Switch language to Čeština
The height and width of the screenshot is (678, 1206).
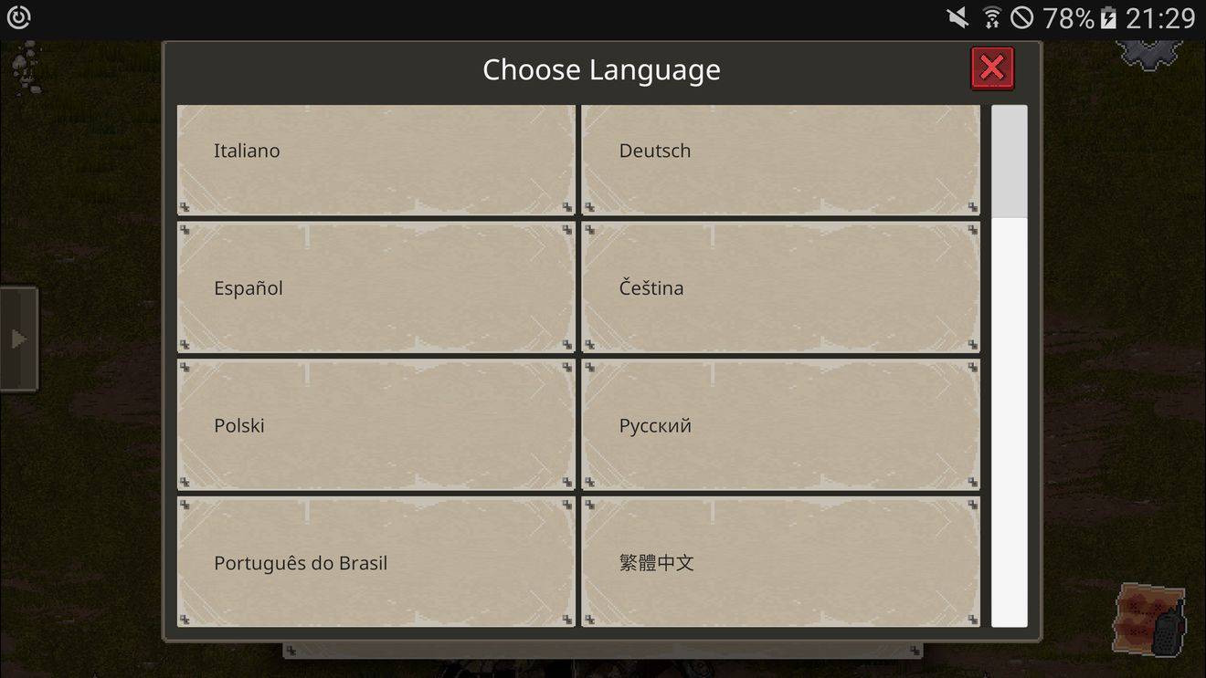780,287
